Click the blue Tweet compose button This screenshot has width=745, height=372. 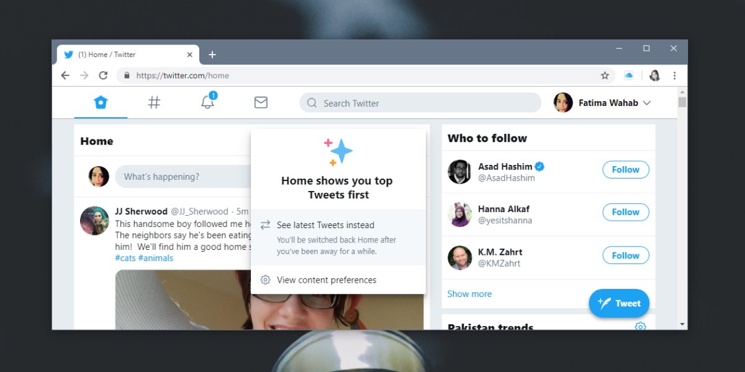619,303
